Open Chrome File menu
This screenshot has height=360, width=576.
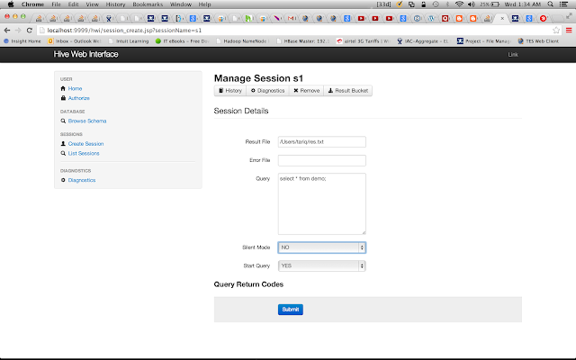click(56, 4)
